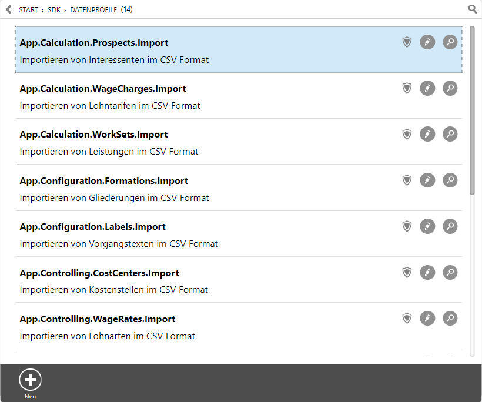Click shield icon for App.Calculation.Prospects.Import
This screenshot has height=402, width=482.
click(407, 42)
